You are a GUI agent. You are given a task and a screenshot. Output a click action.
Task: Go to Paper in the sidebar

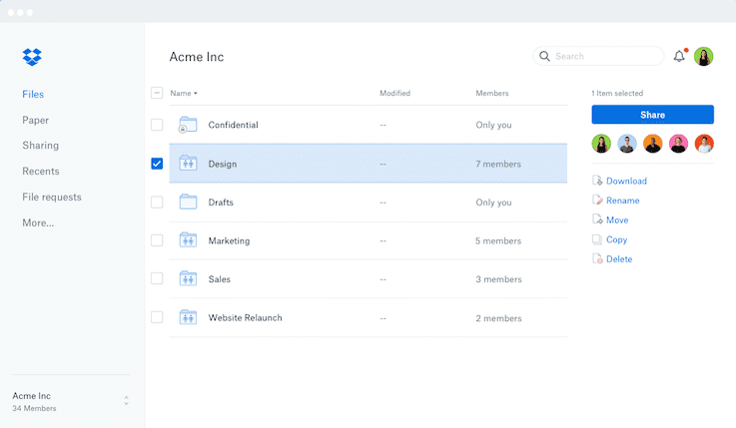[x=35, y=120]
